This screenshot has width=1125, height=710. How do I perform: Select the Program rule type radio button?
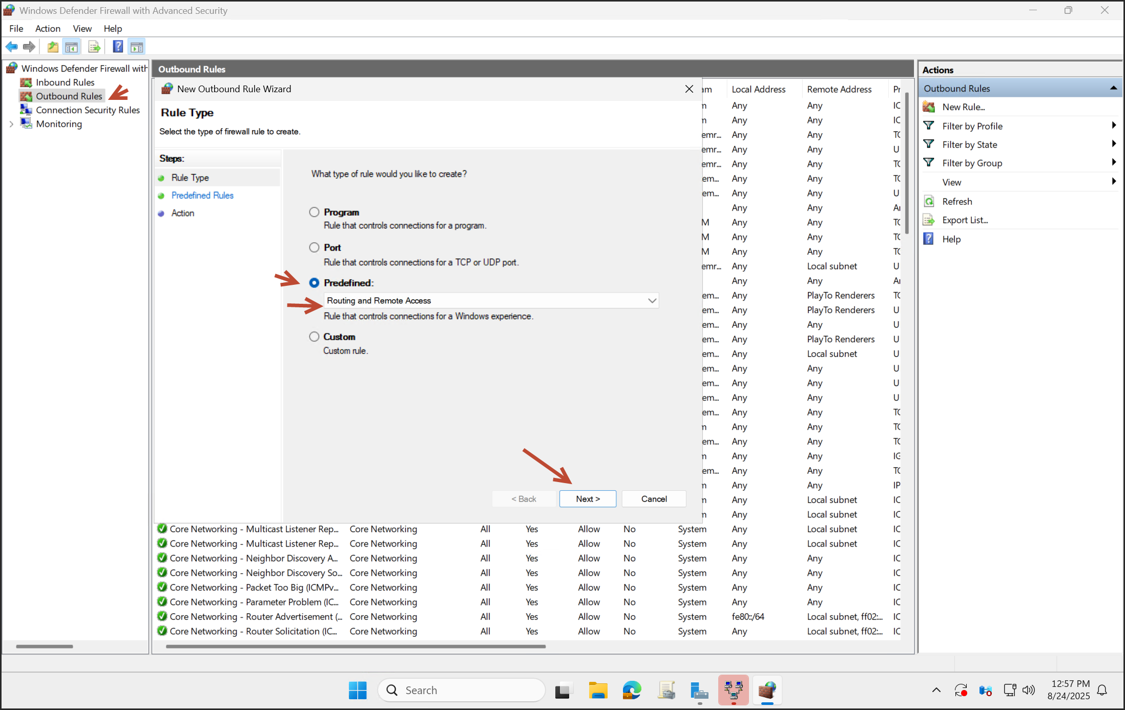tap(314, 212)
